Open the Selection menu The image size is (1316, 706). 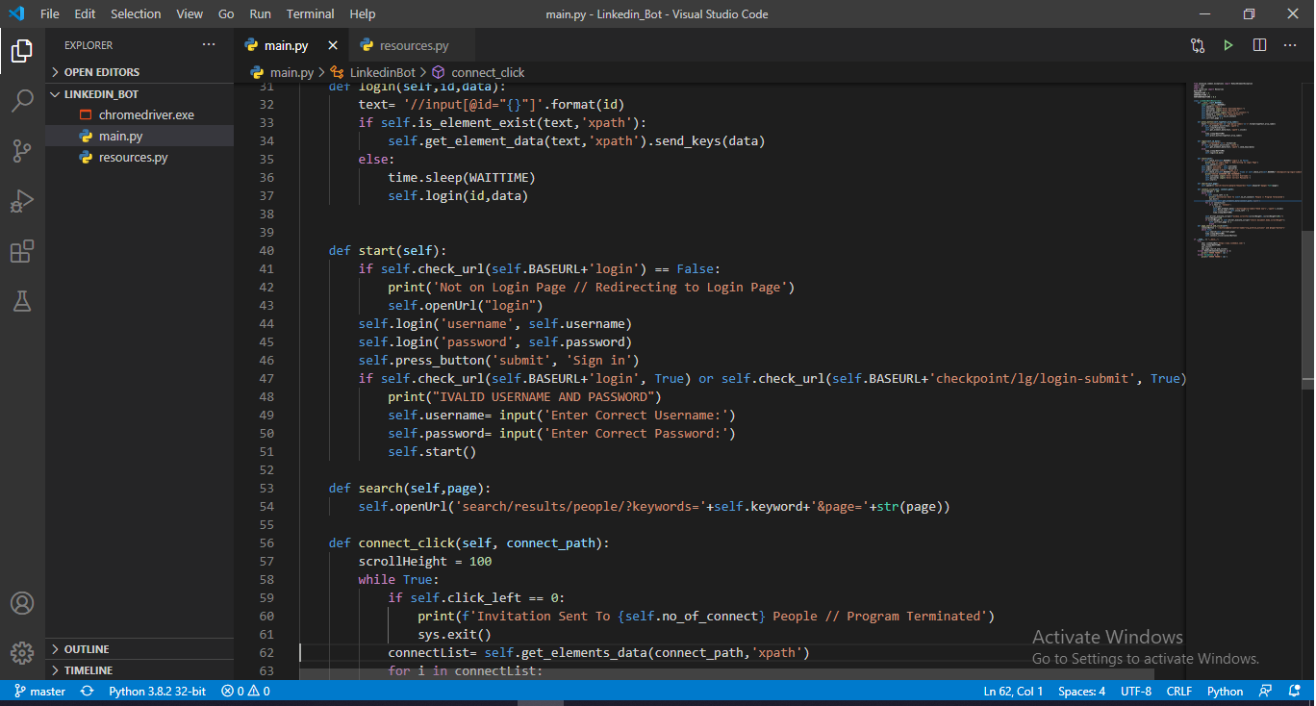pyautogui.click(x=136, y=14)
